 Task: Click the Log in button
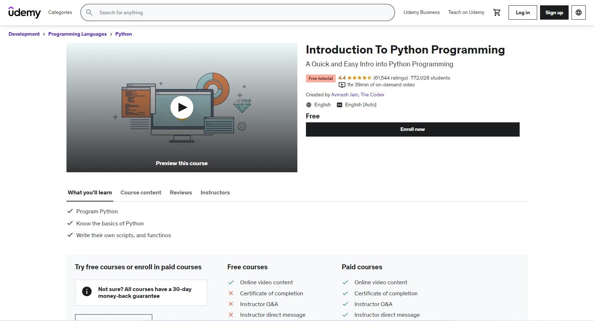(522, 12)
